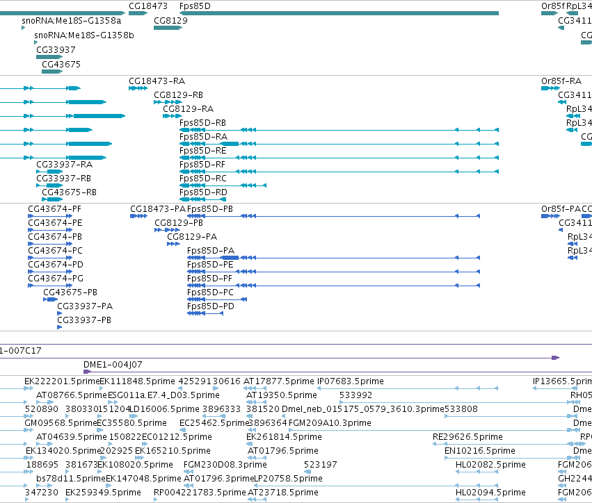Viewport: 592px width, 503px height.
Task: Select protein Or85f-PA
Action: coord(550,216)
